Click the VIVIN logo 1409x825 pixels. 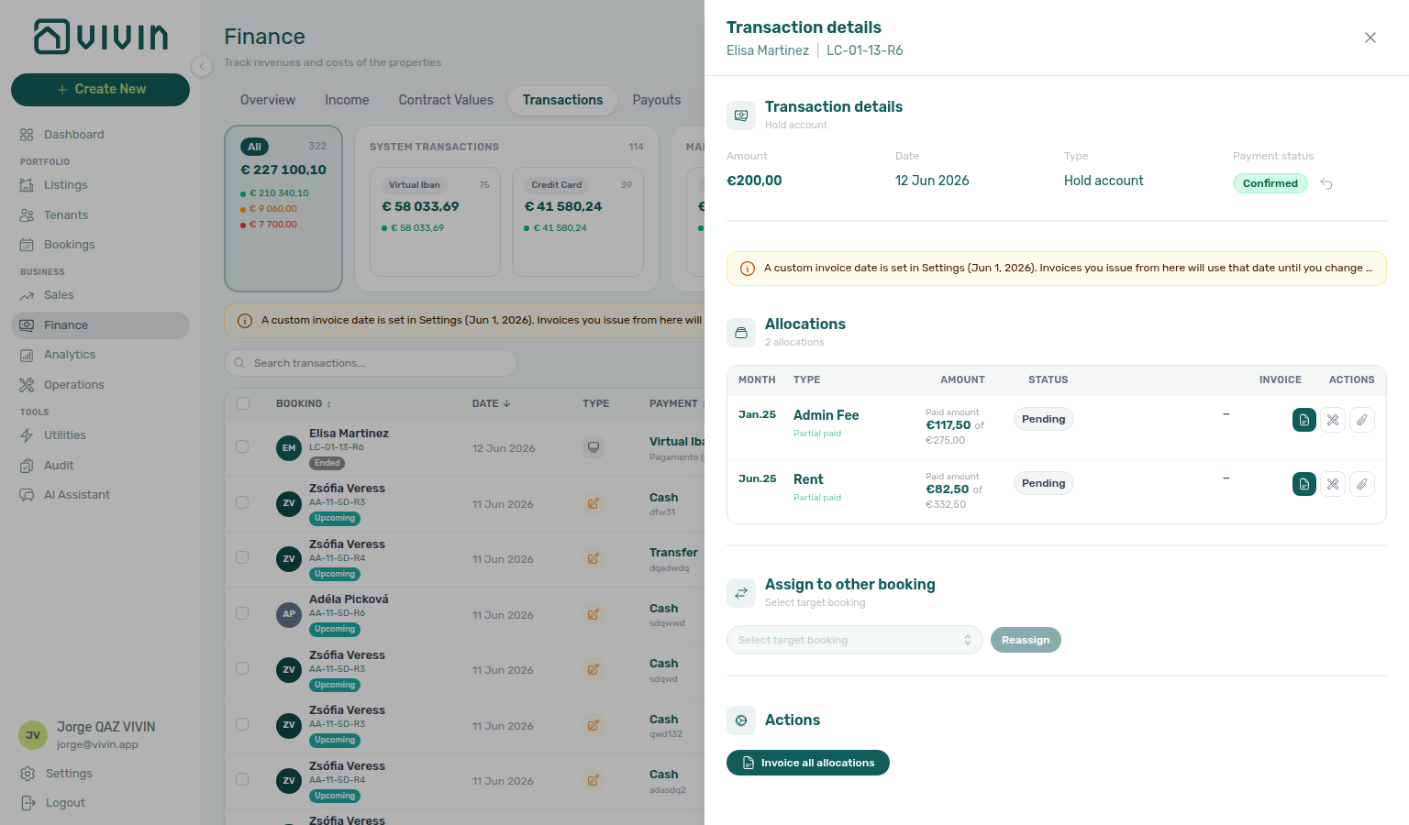101,37
